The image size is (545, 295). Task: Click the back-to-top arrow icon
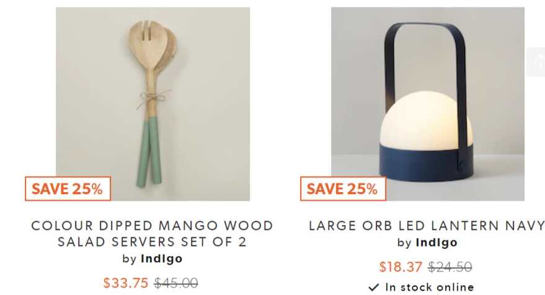536,62
